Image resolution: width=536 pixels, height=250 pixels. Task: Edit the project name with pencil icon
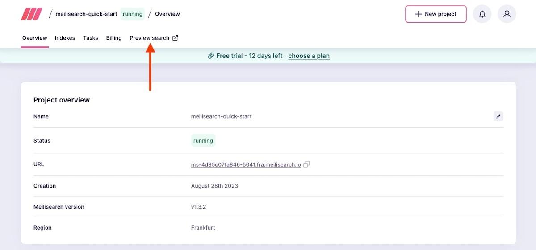click(498, 116)
